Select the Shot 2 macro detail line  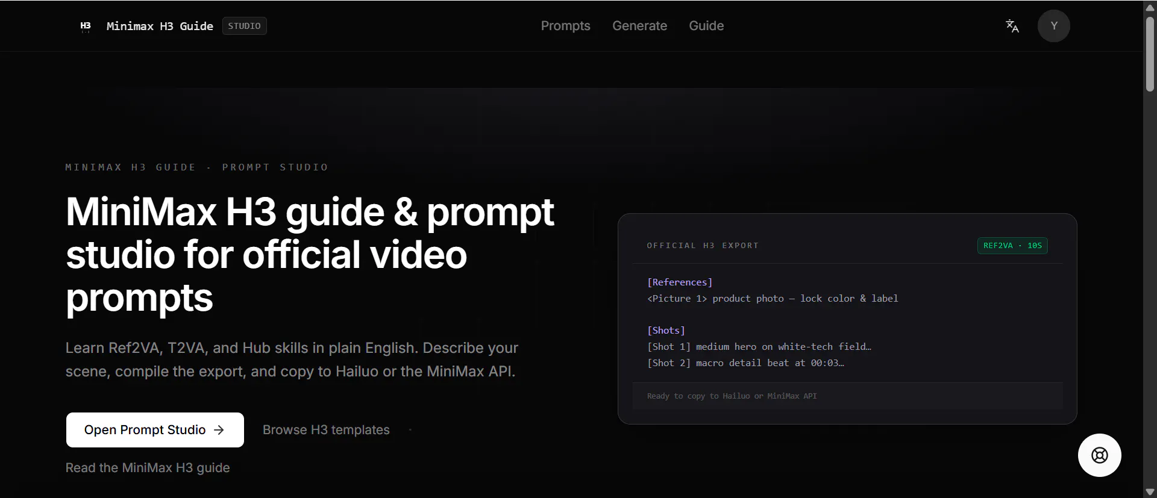point(745,363)
